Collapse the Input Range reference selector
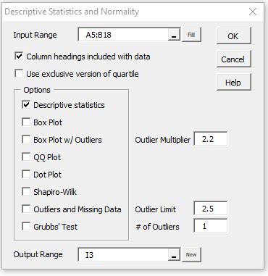The image size is (268, 276). [174, 35]
